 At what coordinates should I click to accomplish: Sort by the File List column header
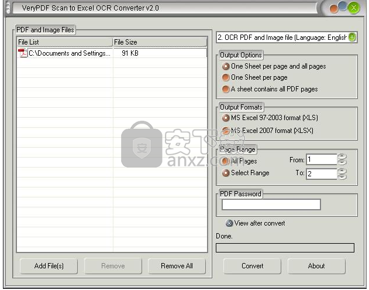(65, 42)
